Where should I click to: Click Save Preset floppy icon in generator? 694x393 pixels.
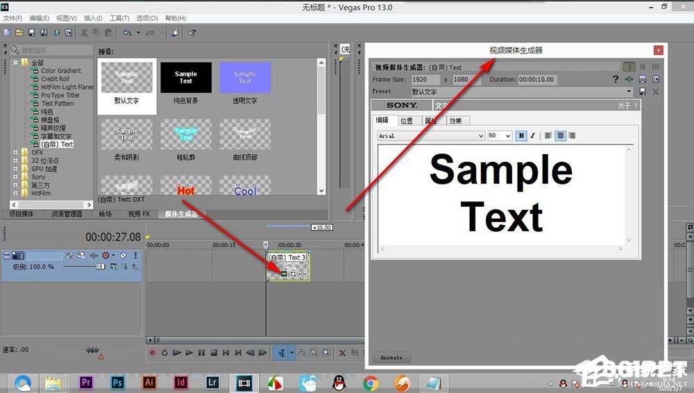642,91
